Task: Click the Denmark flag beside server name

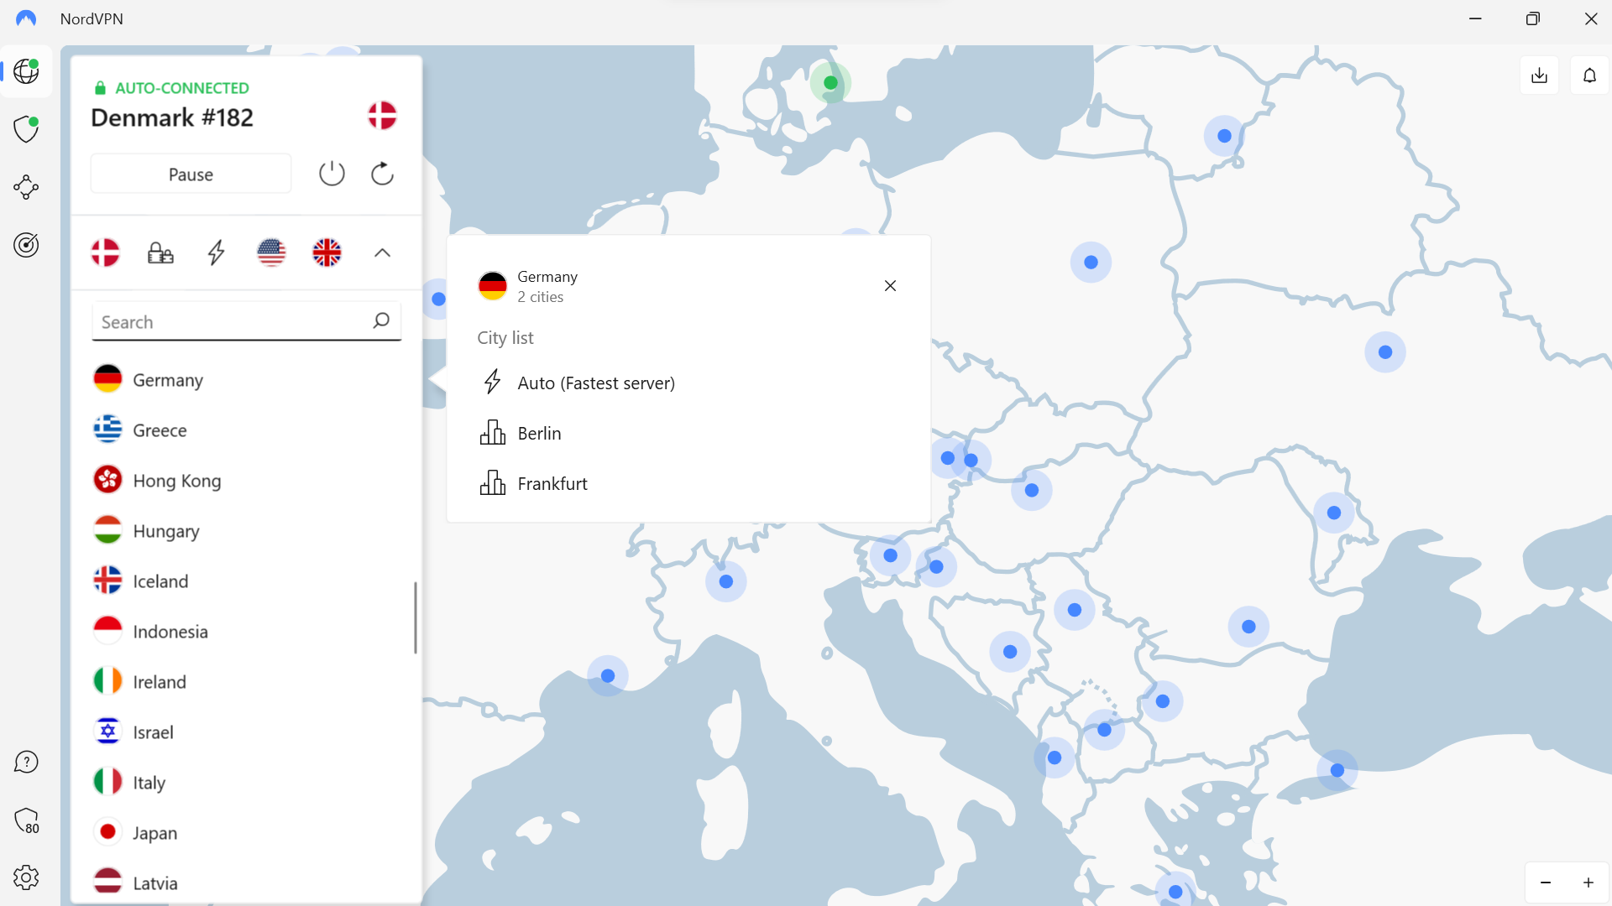Action: click(x=382, y=115)
